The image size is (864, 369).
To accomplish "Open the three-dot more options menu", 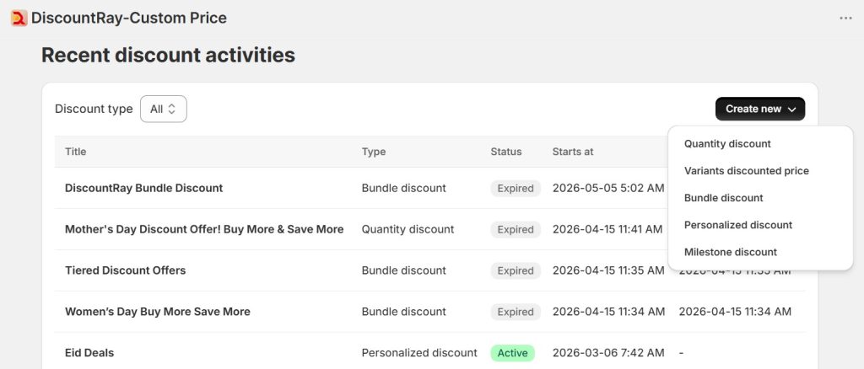I will [x=845, y=19].
